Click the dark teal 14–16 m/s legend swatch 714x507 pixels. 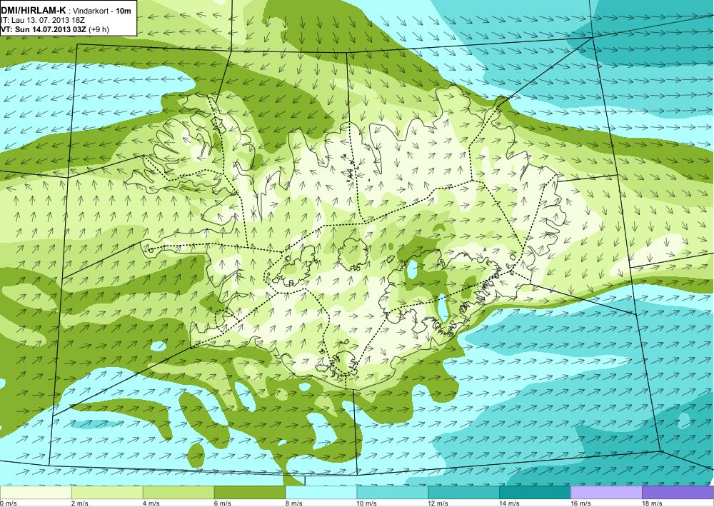coord(535,493)
